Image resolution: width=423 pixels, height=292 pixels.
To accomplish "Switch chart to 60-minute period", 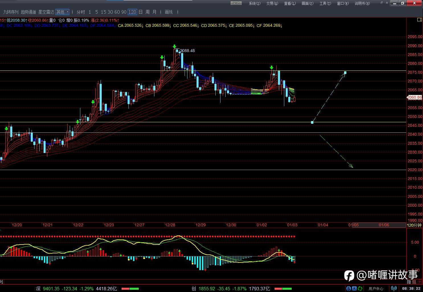I will [x=117, y=12].
